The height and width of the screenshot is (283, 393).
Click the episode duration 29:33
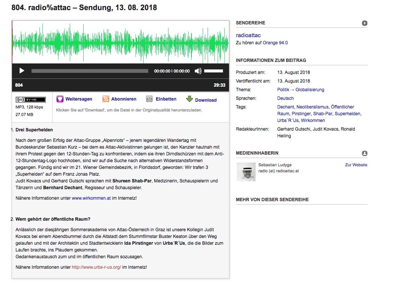click(x=220, y=85)
